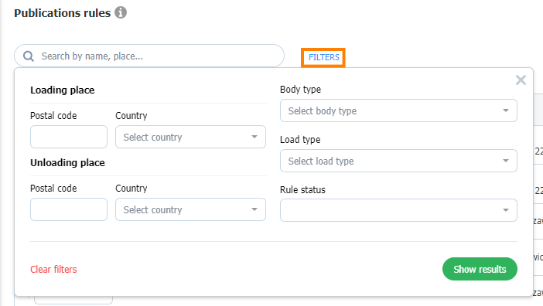Open the Unloading place Select country dropdown
543x306 pixels.
click(x=190, y=209)
